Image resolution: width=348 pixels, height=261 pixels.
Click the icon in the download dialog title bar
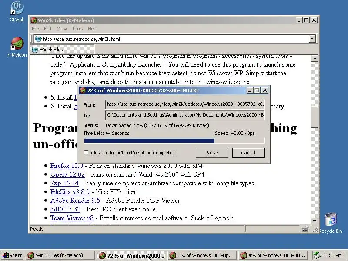coord(83,90)
